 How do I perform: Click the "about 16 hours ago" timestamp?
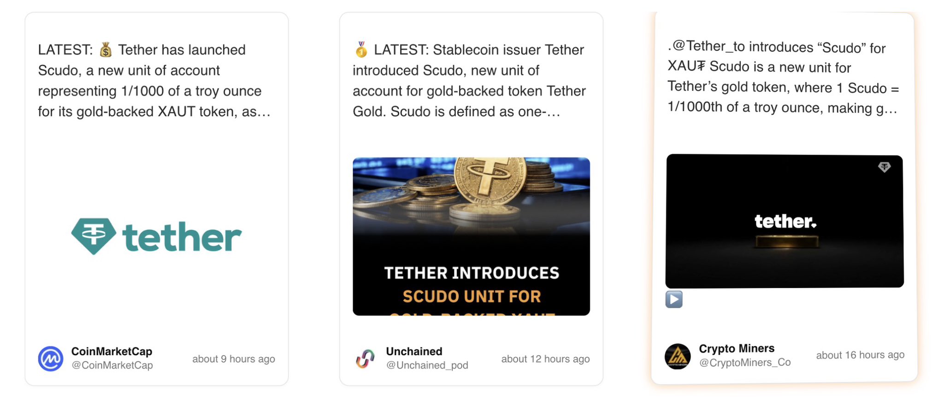coord(860,355)
